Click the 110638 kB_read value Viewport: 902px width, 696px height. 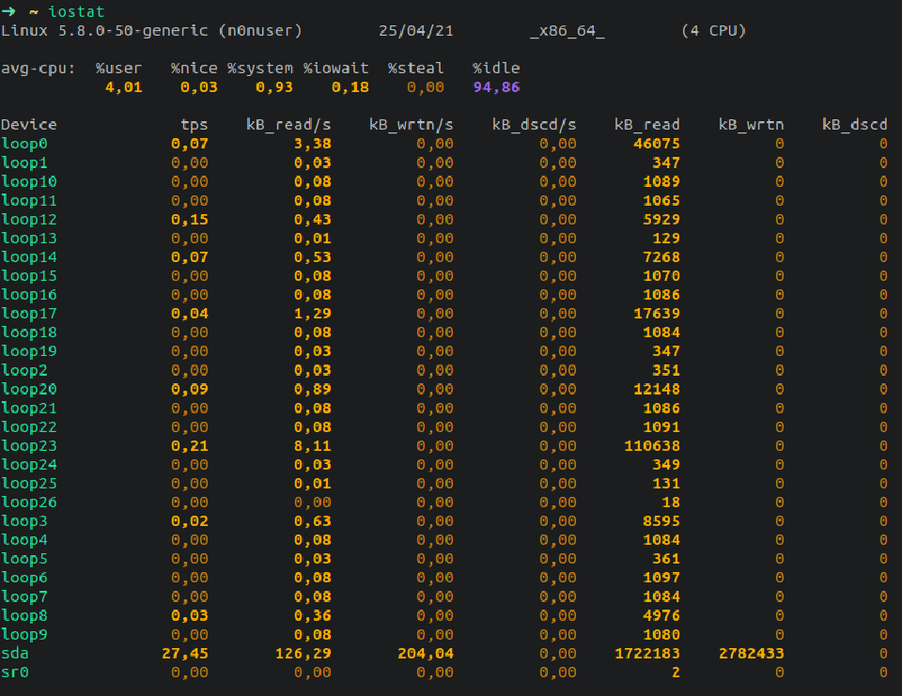tap(652, 445)
